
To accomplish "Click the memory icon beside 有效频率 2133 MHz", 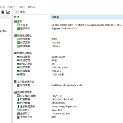I will click(x=18, y=71).
